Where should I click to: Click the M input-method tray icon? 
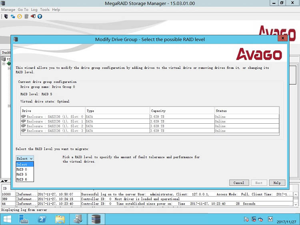tap(270, 219)
